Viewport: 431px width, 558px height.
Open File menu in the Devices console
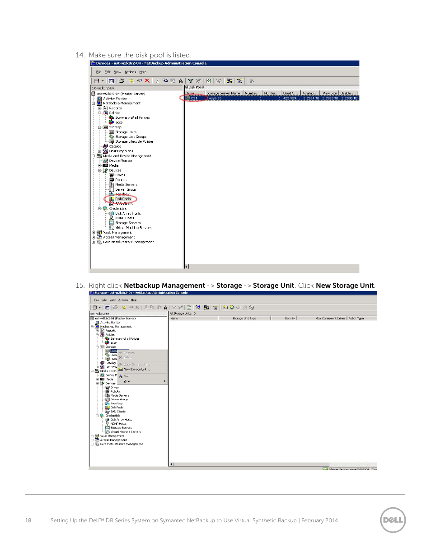(98, 72)
